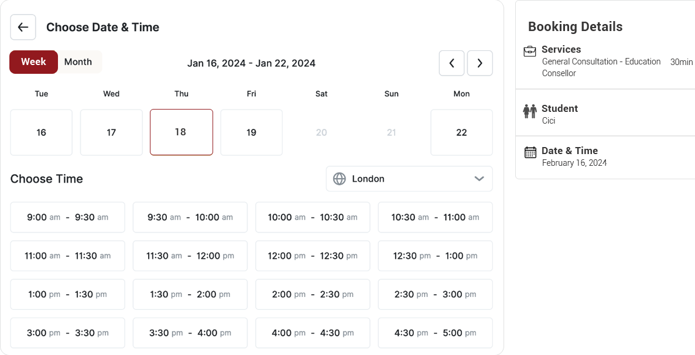Select Thursday the 18th date
The width and height of the screenshot is (695, 355).
181,132
